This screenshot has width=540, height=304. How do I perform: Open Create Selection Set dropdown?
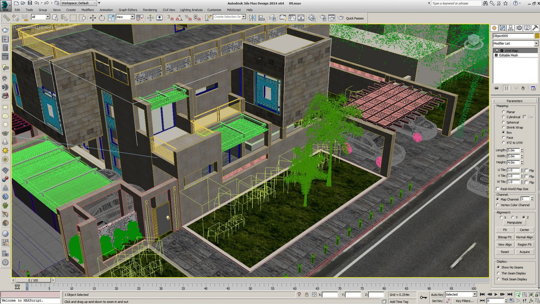click(x=244, y=17)
